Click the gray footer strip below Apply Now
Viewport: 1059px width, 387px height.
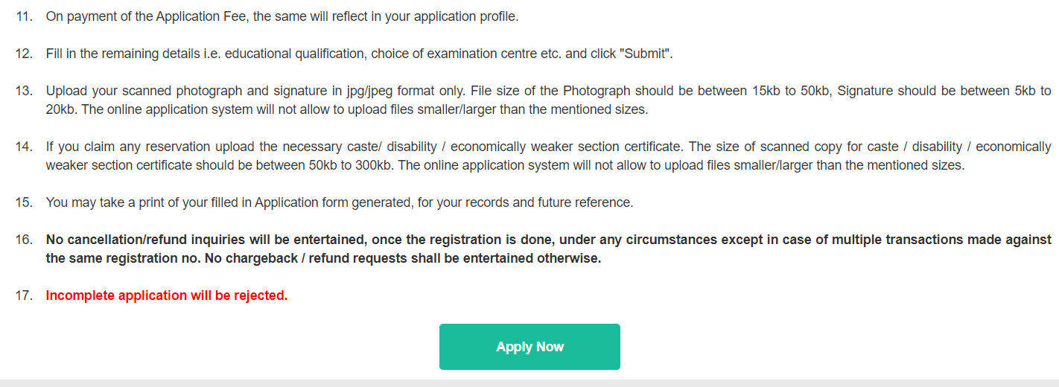pos(529,383)
